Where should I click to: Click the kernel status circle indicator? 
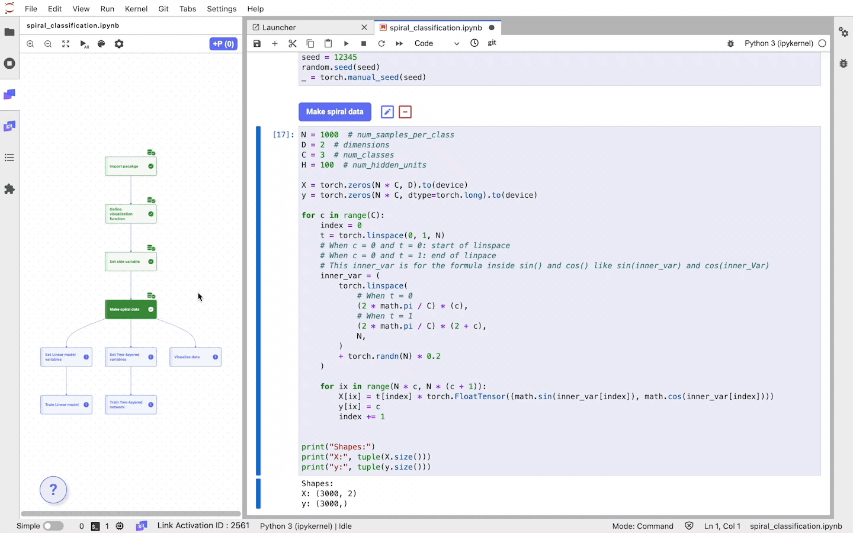(822, 44)
